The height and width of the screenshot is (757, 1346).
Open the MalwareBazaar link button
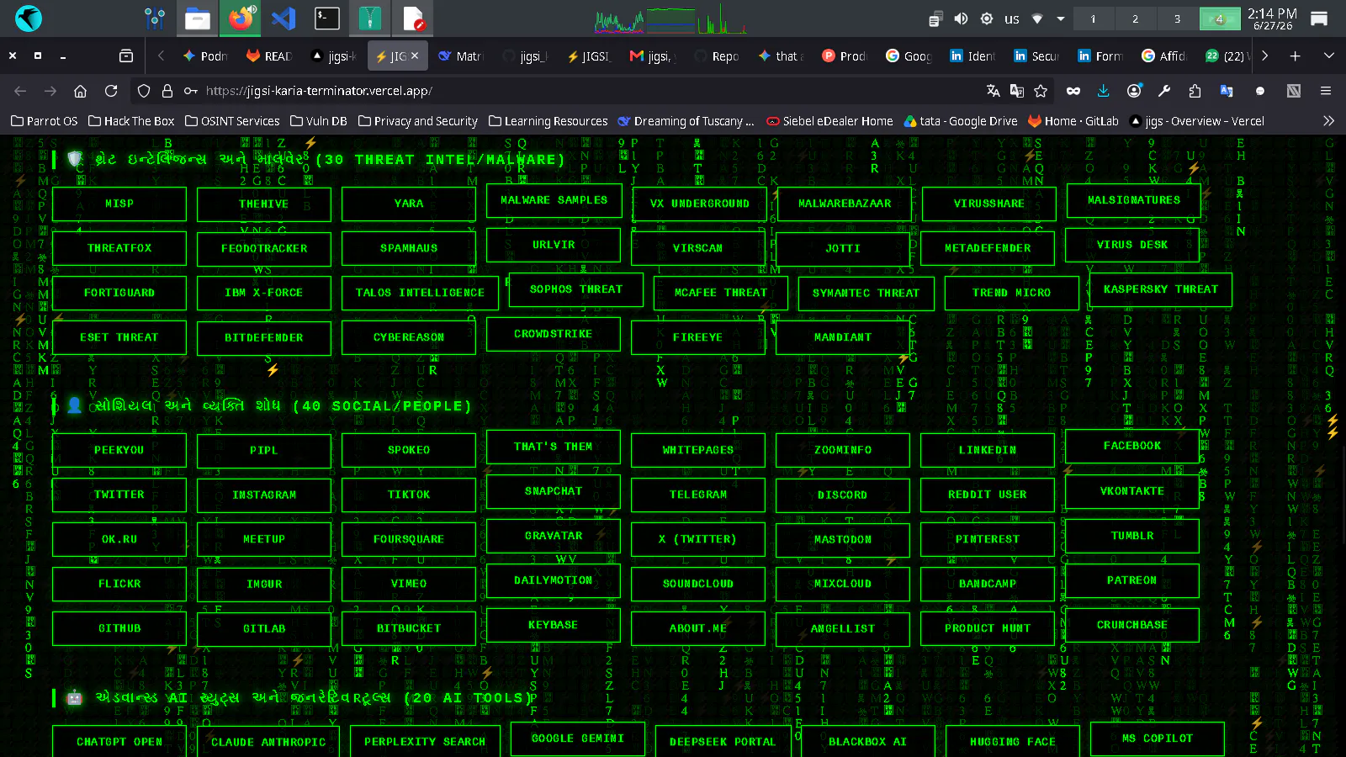[x=844, y=204]
